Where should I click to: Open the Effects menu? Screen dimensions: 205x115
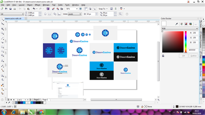(x=37, y=5)
